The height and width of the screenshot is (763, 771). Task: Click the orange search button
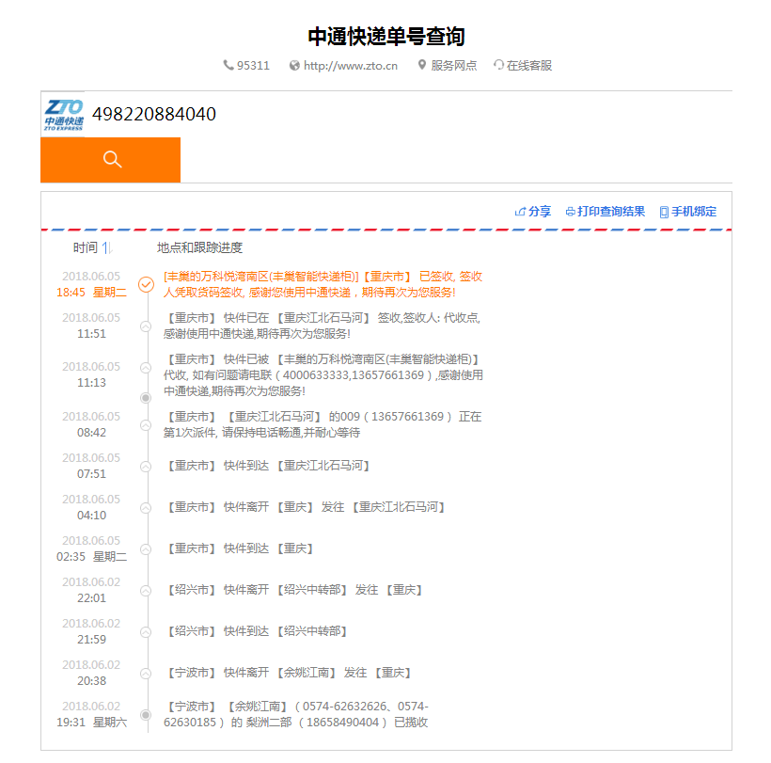(x=110, y=160)
